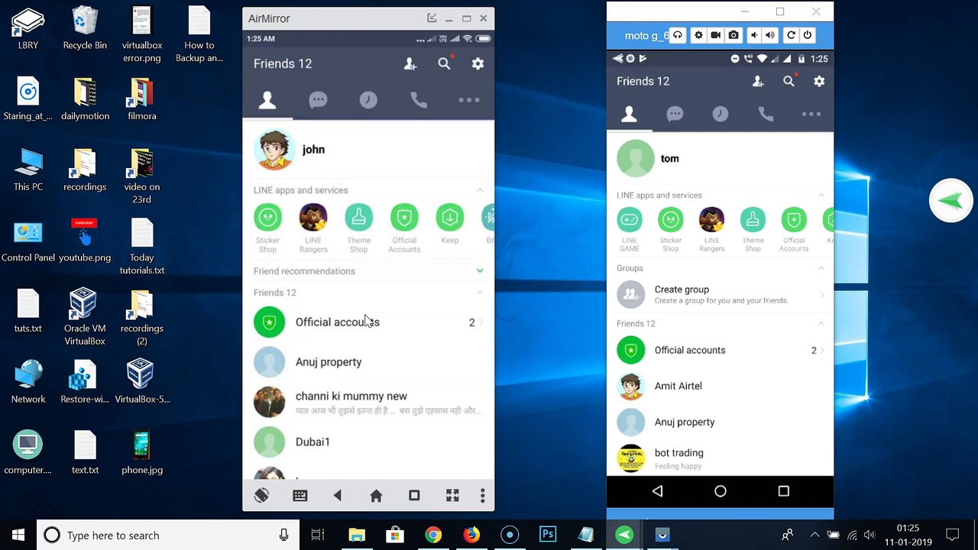
Task: Open Official accounts row in moto g list
Action: click(720, 351)
